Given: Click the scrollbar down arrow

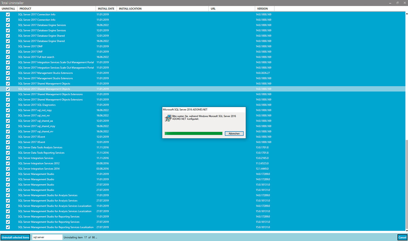Looking at the screenshot, I should (407, 231).
